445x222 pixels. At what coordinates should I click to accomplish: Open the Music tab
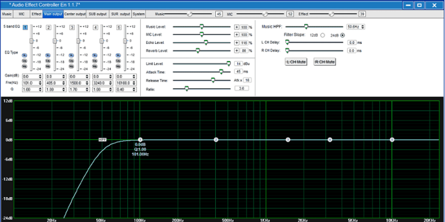click(7, 14)
